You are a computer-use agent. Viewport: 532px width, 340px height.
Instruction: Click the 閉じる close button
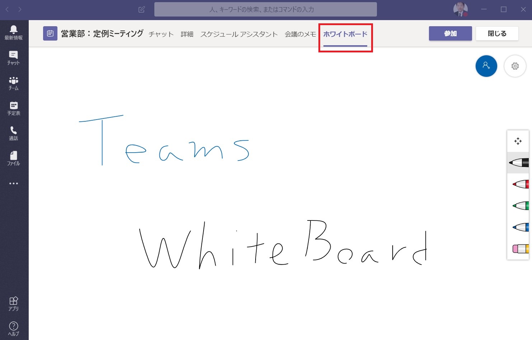click(497, 33)
